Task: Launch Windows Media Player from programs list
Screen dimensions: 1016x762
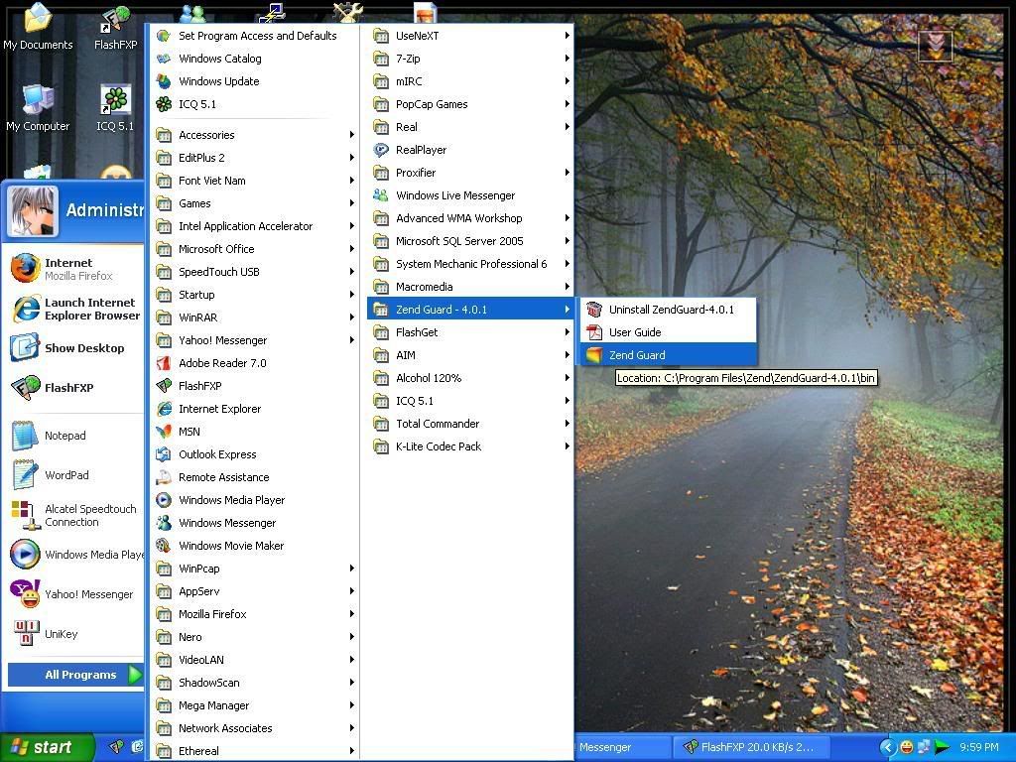Action: [255, 500]
